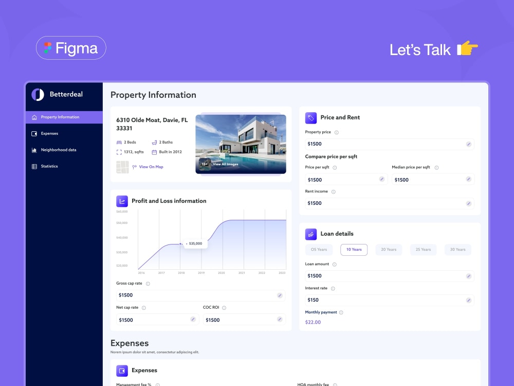
Task: Click the $35,000 chart data tooltip
Action: click(196, 243)
